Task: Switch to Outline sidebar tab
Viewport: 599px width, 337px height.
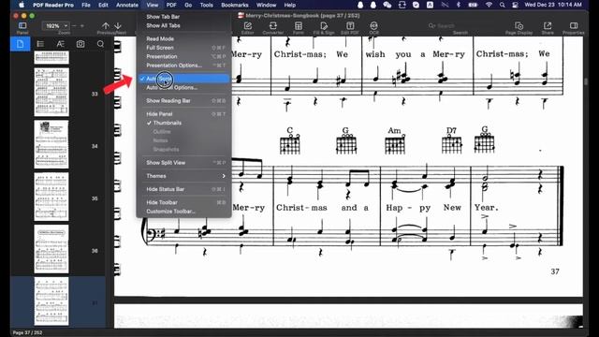Action: click(x=40, y=44)
